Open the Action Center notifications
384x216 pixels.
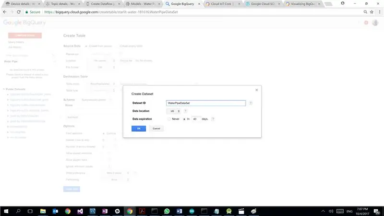pyautogui.click(x=377, y=211)
